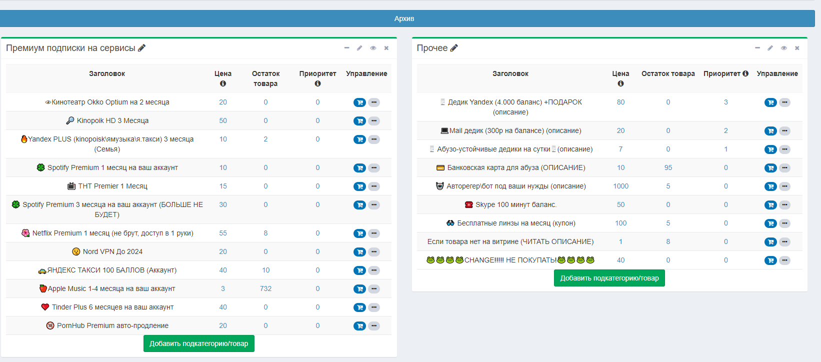The width and height of the screenshot is (821, 362).
Task: Click cart icon for Kinopoik HD 3 Месяца
Action: (359, 121)
